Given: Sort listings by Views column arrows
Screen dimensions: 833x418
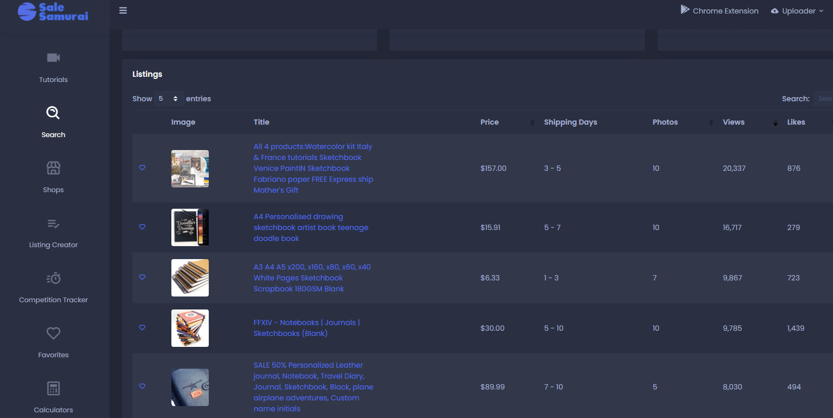Looking at the screenshot, I should pyautogui.click(x=775, y=123).
